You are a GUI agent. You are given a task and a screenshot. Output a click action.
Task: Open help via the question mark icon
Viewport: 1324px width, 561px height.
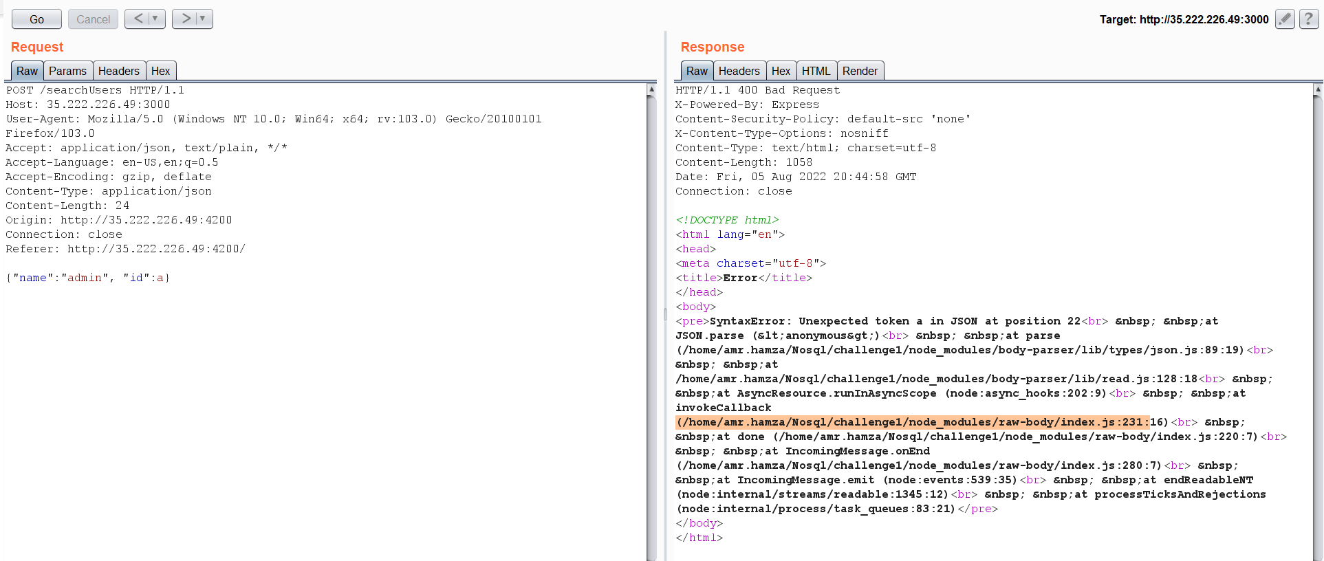coord(1308,19)
